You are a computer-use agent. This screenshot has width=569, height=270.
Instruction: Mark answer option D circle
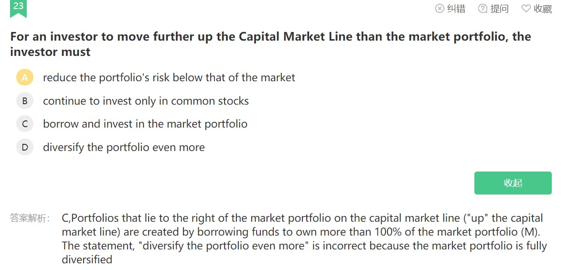pyautogui.click(x=25, y=147)
